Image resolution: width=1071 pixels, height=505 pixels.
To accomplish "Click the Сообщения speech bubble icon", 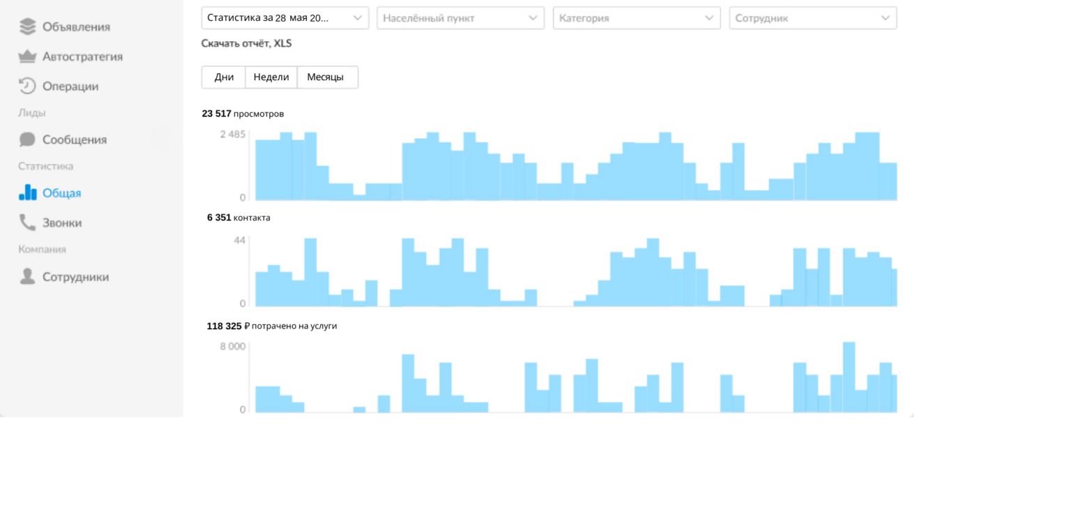I will coord(27,140).
